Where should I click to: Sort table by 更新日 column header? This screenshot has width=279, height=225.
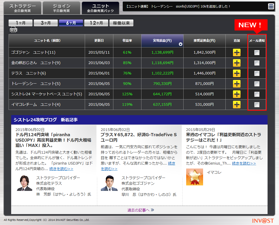coord(99,41)
